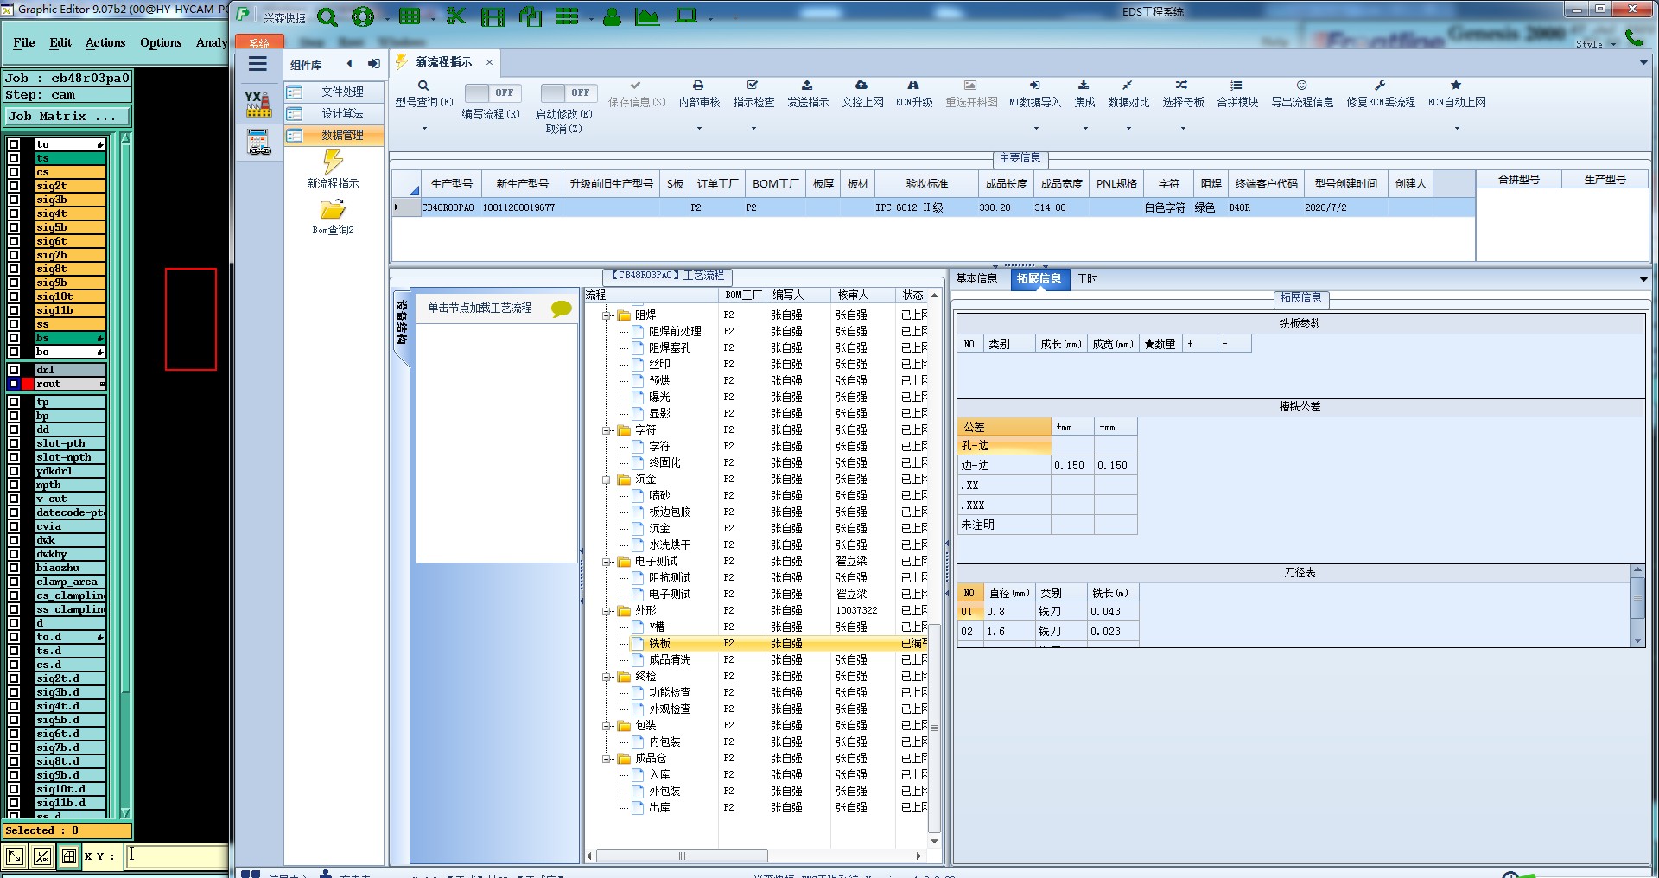Viewport: 1659px width, 878px height.
Task: Click the green table grid icon
Action: coord(410,16)
